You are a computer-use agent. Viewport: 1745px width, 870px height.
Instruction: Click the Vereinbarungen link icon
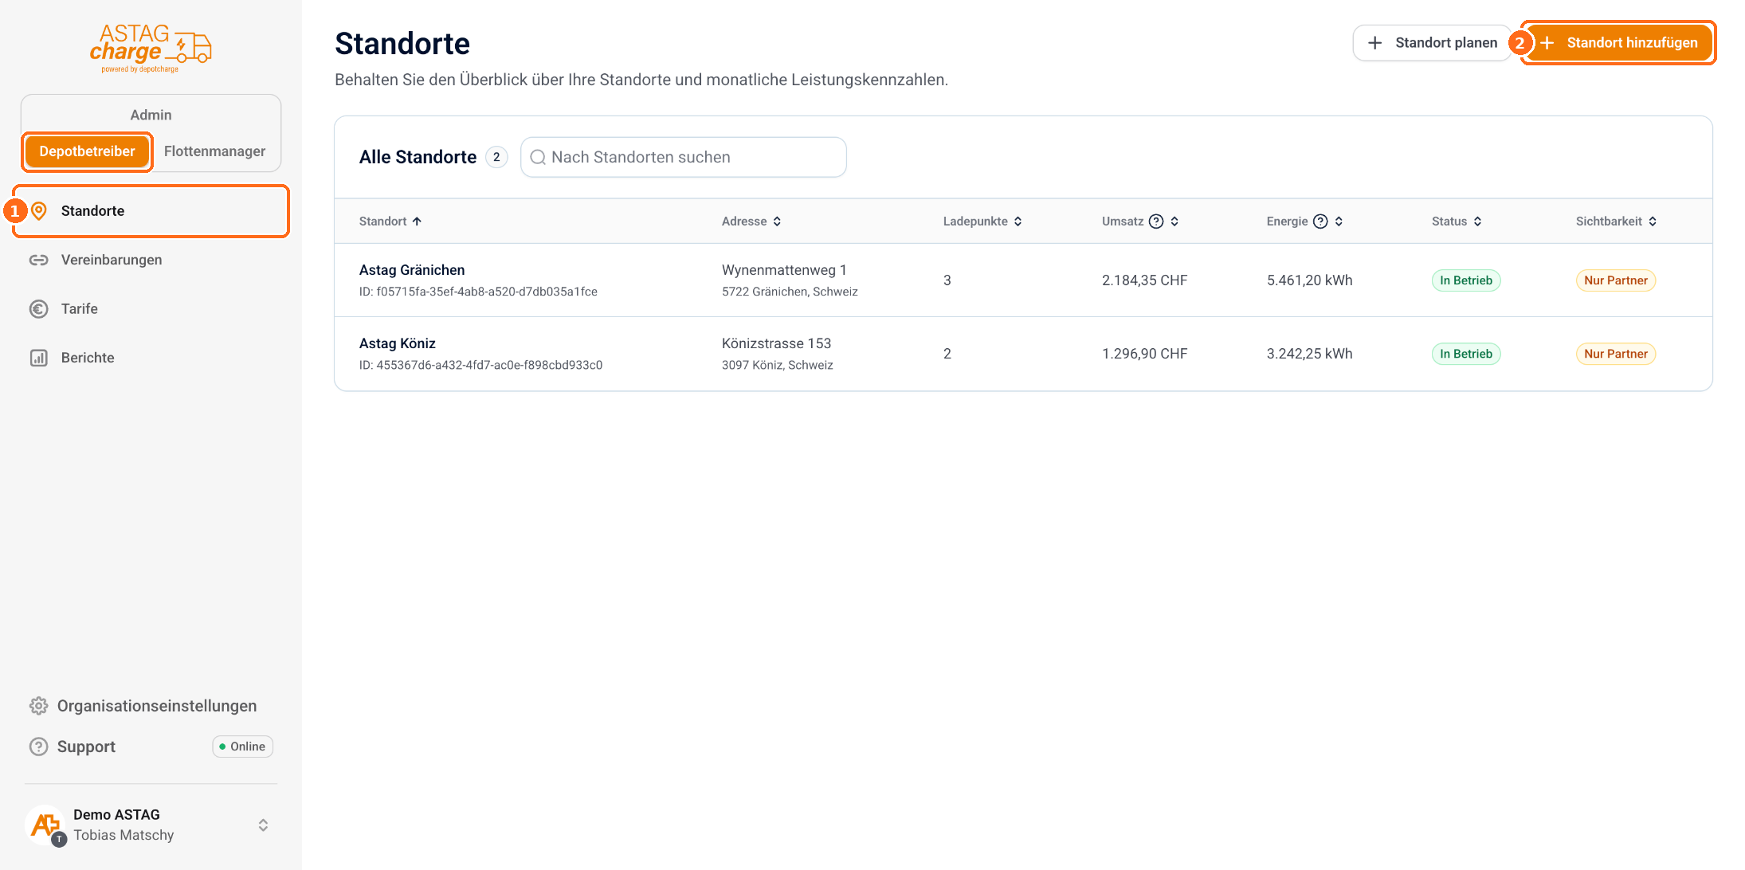[39, 260]
